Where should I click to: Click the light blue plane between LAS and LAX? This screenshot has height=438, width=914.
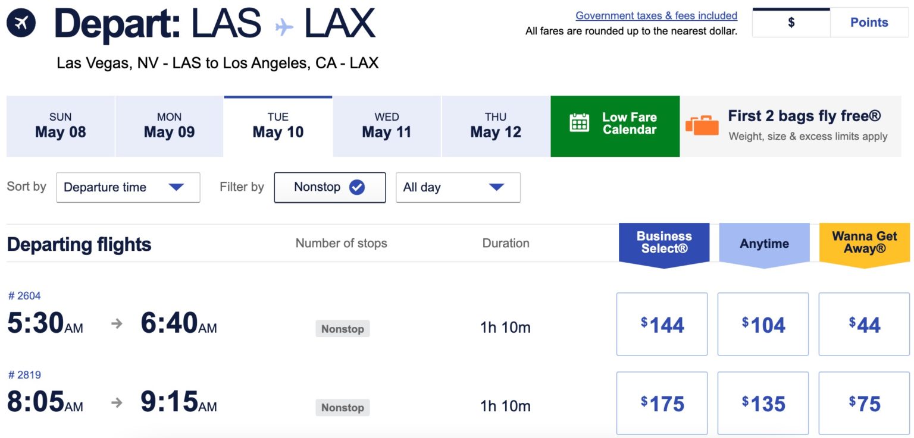[x=284, y=27]
